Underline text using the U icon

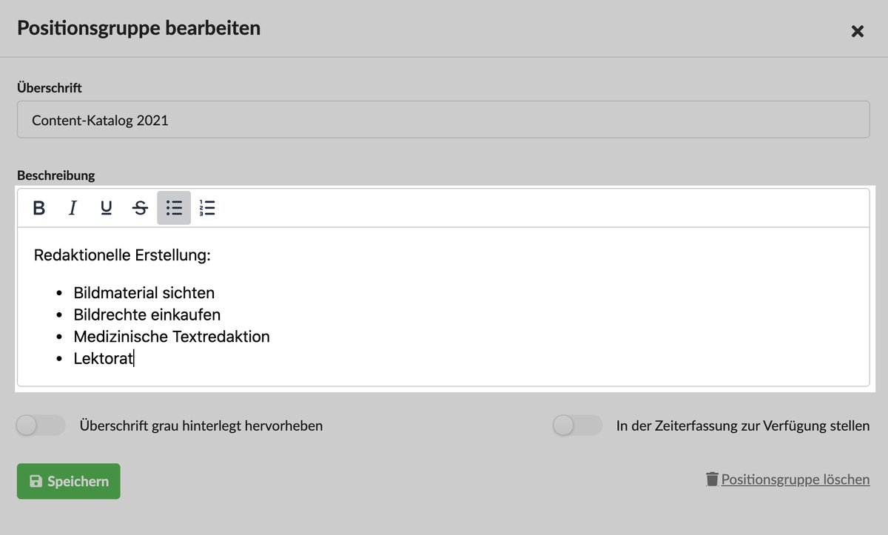(x=106, y=208)
